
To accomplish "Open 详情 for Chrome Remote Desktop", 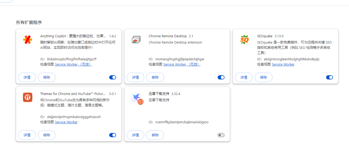I will click(135, 77).
